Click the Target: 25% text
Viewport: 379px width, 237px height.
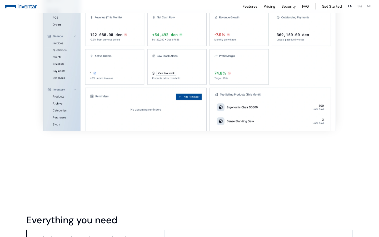click(221, 78)
